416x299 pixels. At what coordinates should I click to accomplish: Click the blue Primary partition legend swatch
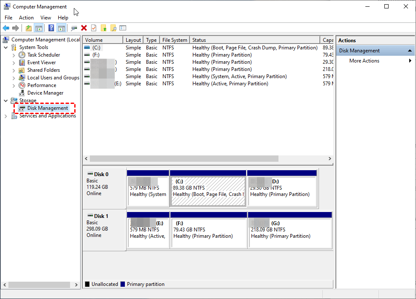[123, 284]
